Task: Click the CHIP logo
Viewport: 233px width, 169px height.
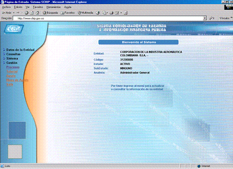Action: (14, 29)
